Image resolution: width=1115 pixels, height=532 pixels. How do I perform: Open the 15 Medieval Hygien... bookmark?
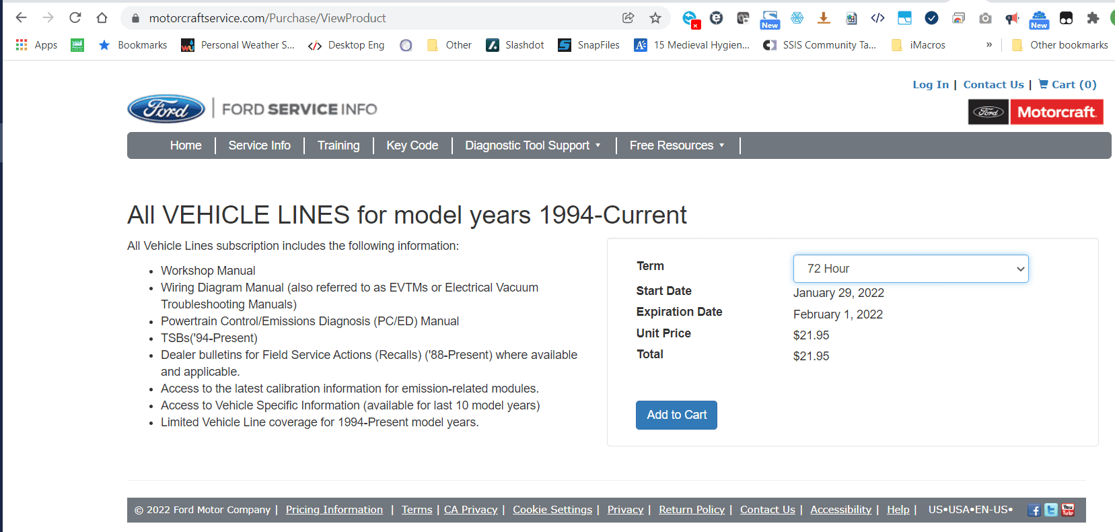[692, 45]
